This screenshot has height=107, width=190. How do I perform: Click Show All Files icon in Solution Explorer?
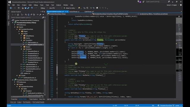pos(34,15)
